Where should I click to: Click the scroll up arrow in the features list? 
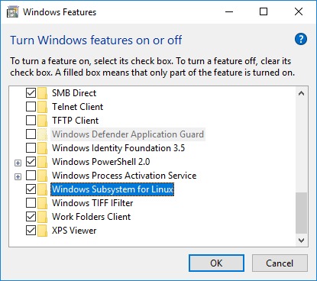point(301,93)
